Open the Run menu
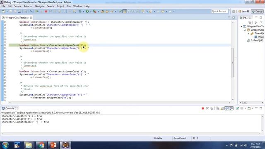 pos(68,6)
